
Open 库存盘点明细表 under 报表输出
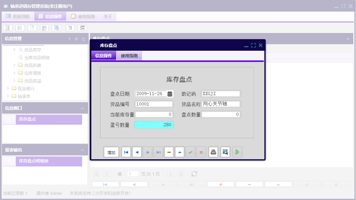(x=34, y=160)
